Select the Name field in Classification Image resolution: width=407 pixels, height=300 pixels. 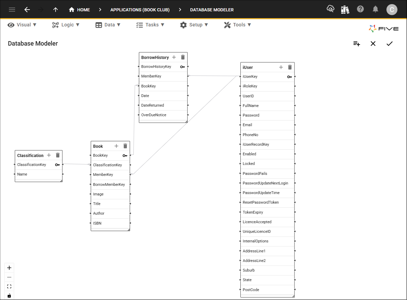[39, 175]
